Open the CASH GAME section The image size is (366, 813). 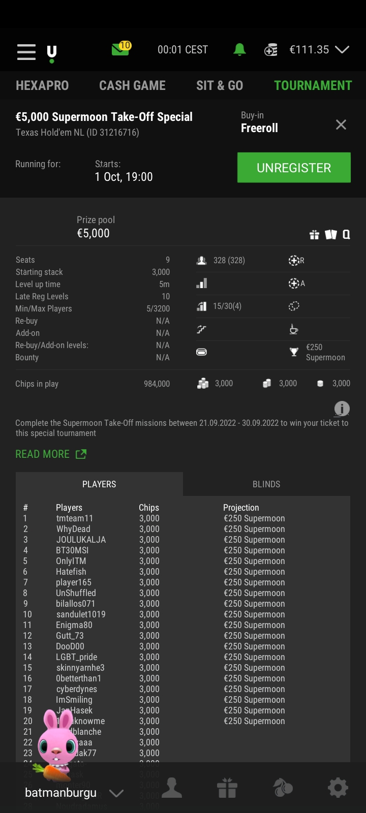coord(132,85)
